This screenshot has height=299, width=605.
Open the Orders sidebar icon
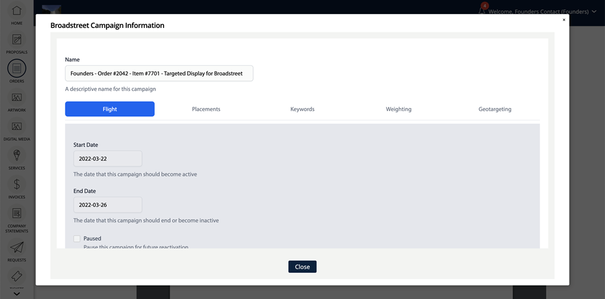(16, 69)
